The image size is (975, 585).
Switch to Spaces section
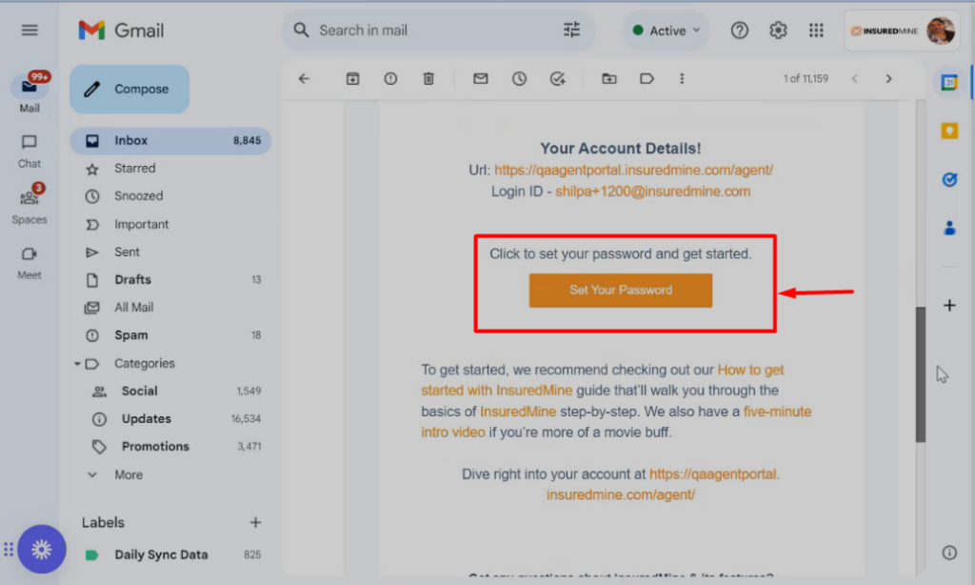pos(30,206)
